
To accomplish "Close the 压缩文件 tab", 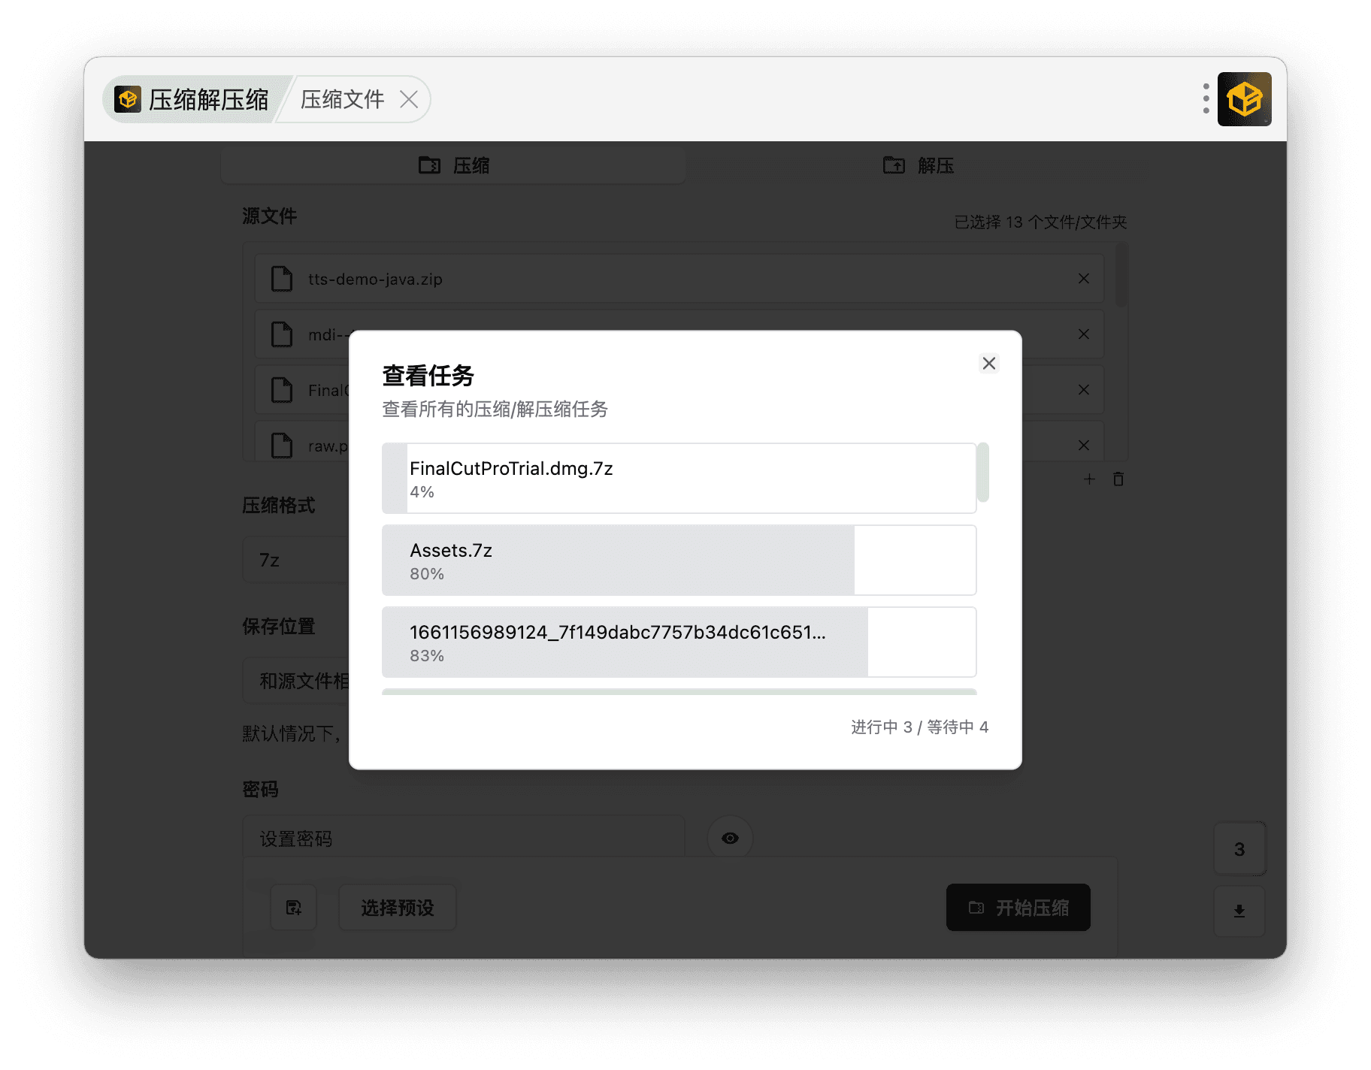I will [x=409, y=99].
